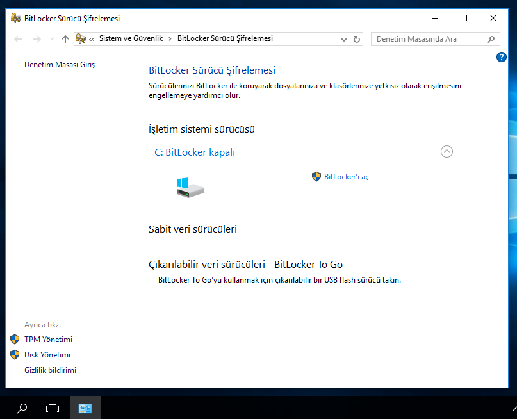Click the Control Panel taskbar icon

click(x=85, y=408)
